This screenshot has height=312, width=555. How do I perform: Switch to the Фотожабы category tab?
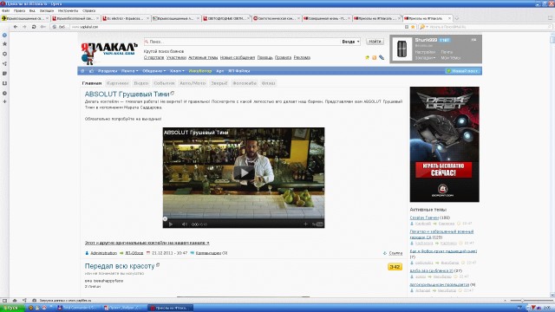point(245,83)
